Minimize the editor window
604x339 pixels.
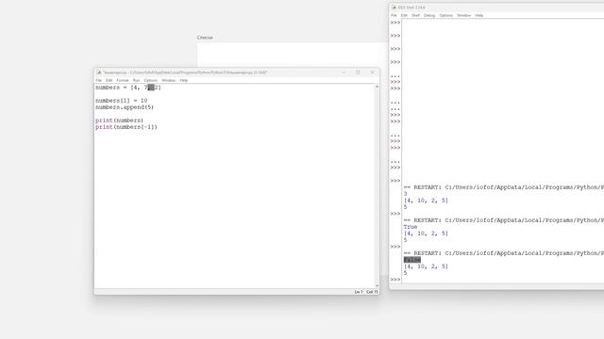pyautogui.click(x=344, y=73)
